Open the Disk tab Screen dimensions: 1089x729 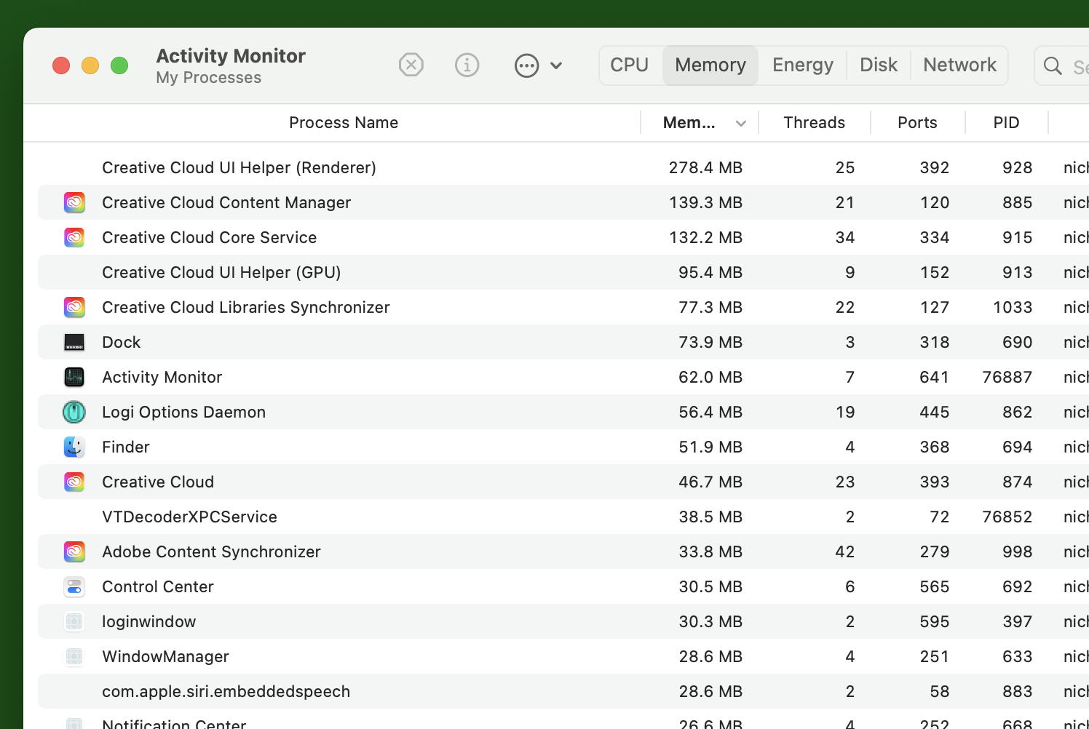click(x=878, y=65)
